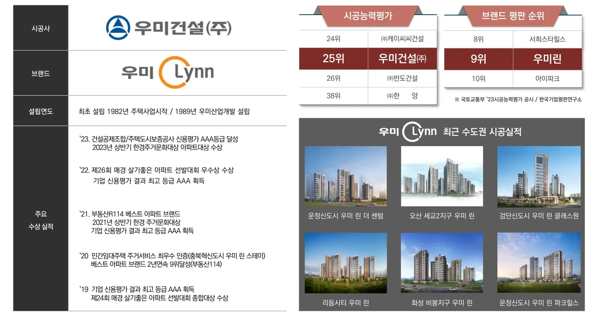Screen dimensions: 598x316
Task: Open the 운정신도시 우미 린 더 센텀 image
Action: coord(346,176)
